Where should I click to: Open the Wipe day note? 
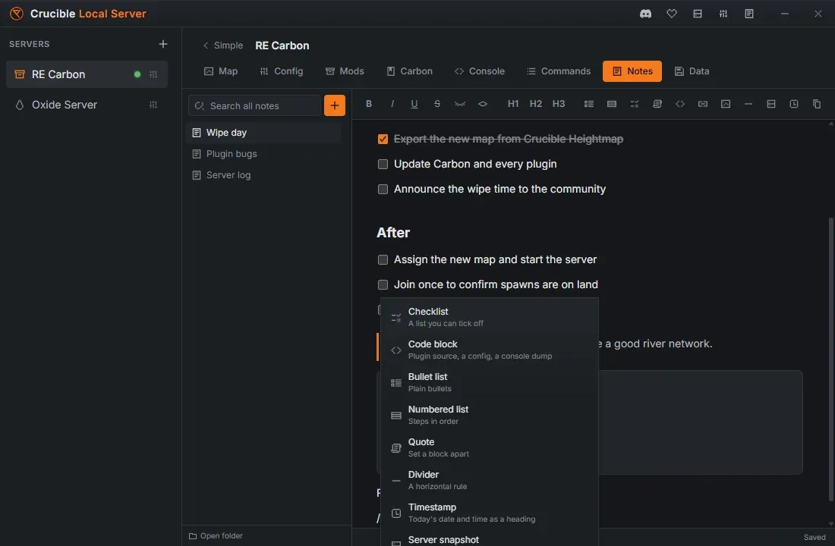click(x=263, y=133)
